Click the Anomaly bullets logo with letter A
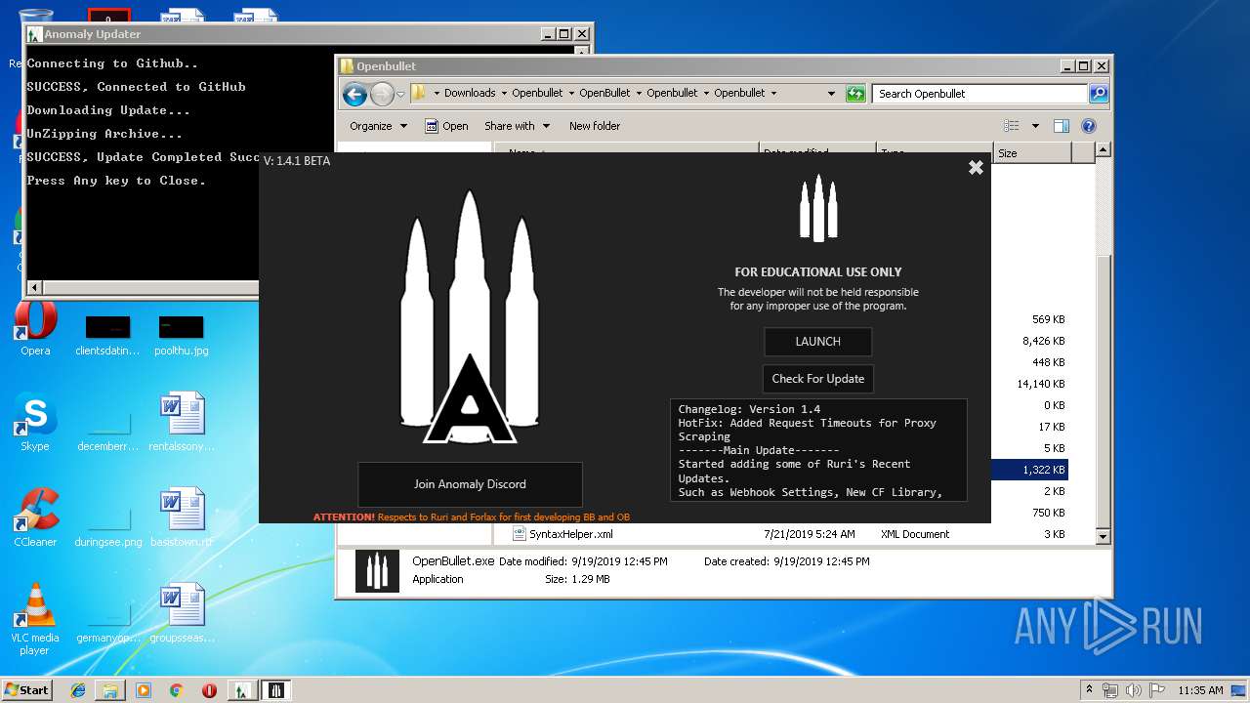The height and width of the screenshot is (703, 1250). click(470, 317)
